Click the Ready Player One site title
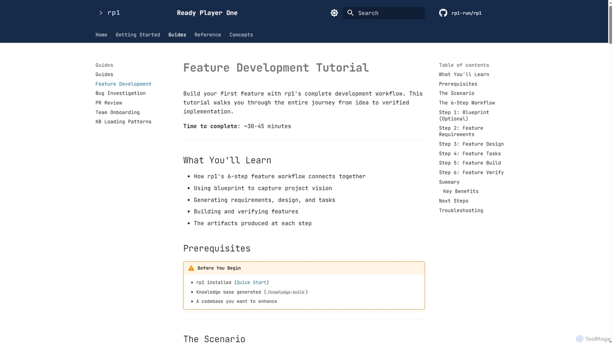613x345 pixels. (207, 13)
